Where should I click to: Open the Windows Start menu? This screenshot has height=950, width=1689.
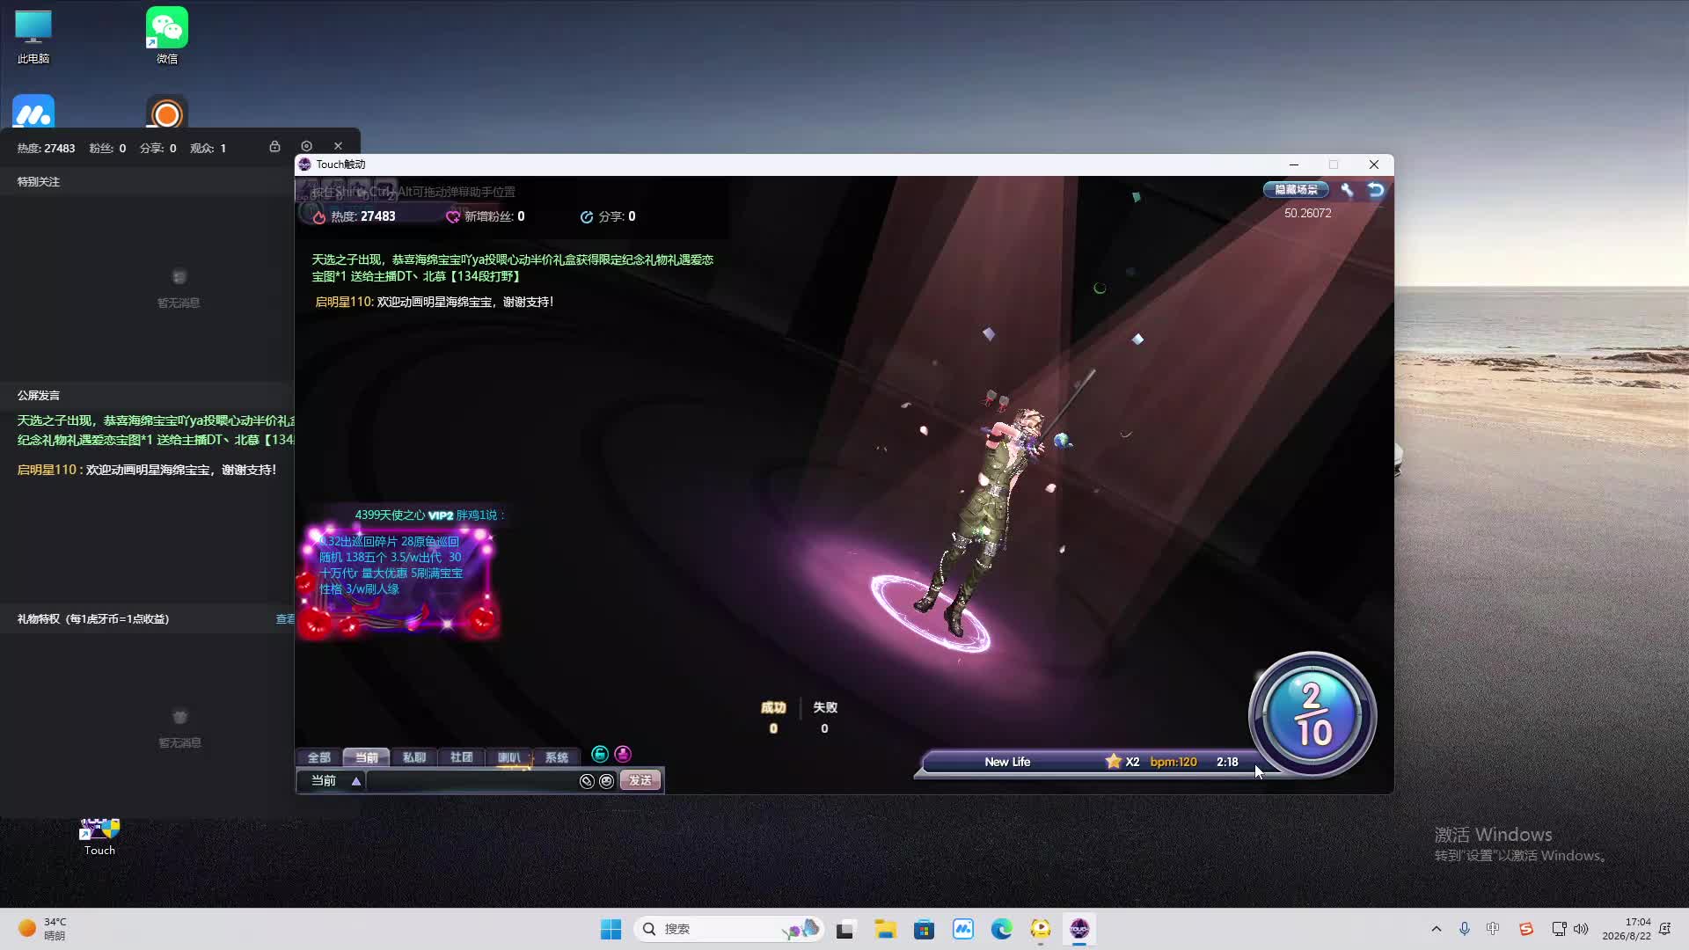[611, 929]
